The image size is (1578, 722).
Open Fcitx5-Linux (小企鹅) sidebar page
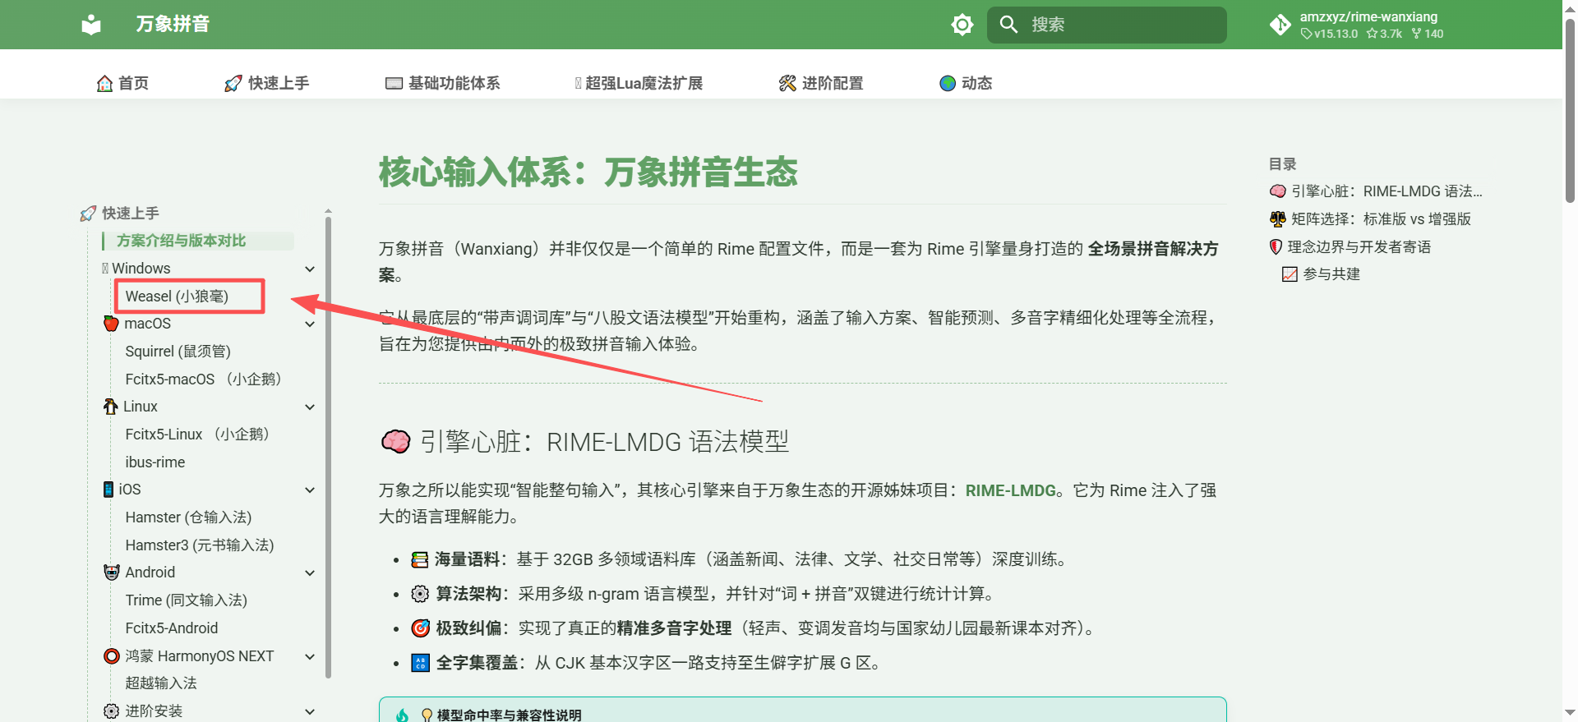197,435
